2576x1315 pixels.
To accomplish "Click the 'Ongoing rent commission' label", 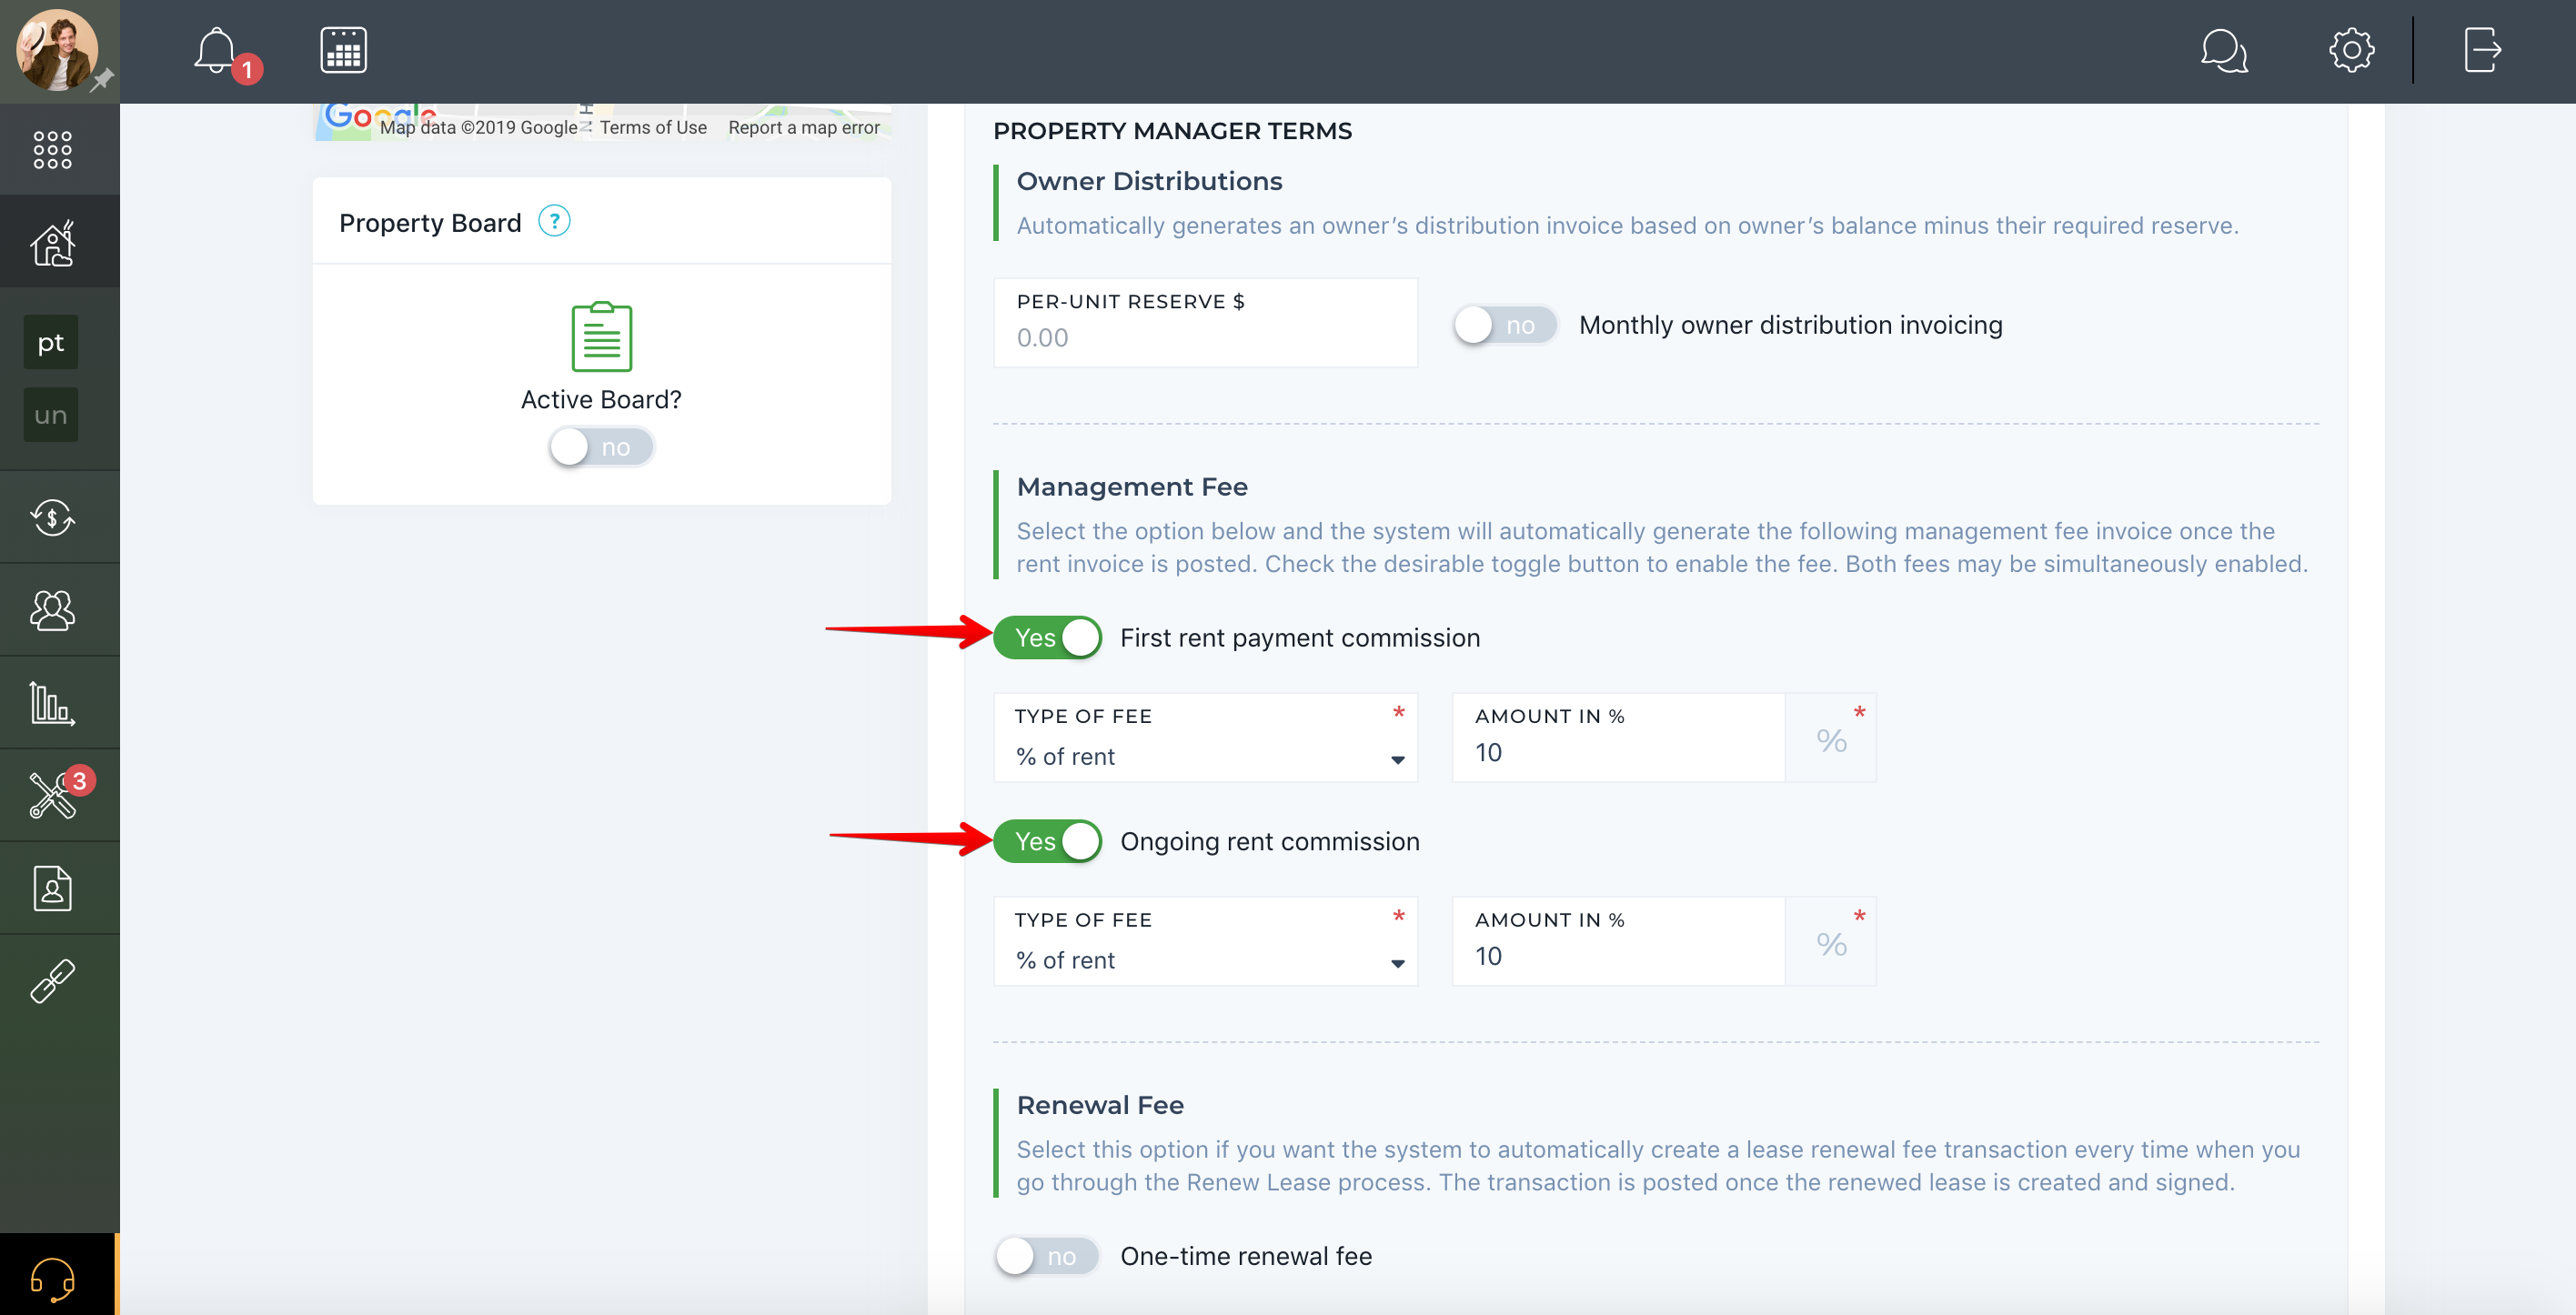I will [x=1270, y=843].
